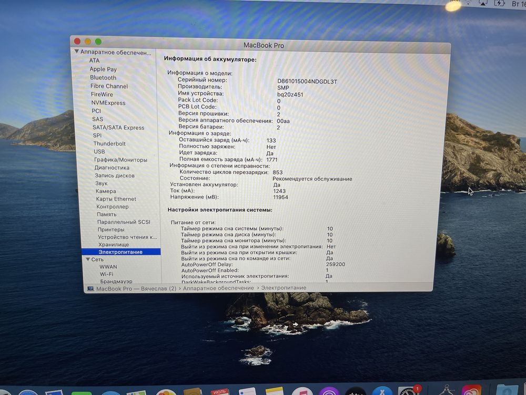
Task: Open SATA/SATA Express info
Action: 118,127
